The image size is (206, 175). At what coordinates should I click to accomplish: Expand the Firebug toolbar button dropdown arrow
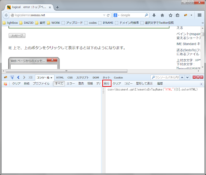tap(191, 15)
